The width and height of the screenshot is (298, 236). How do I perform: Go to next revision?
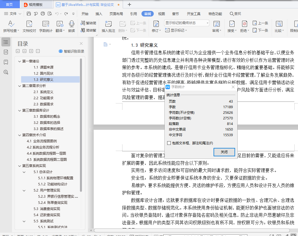pyautogui.click(x=260, y=30)
